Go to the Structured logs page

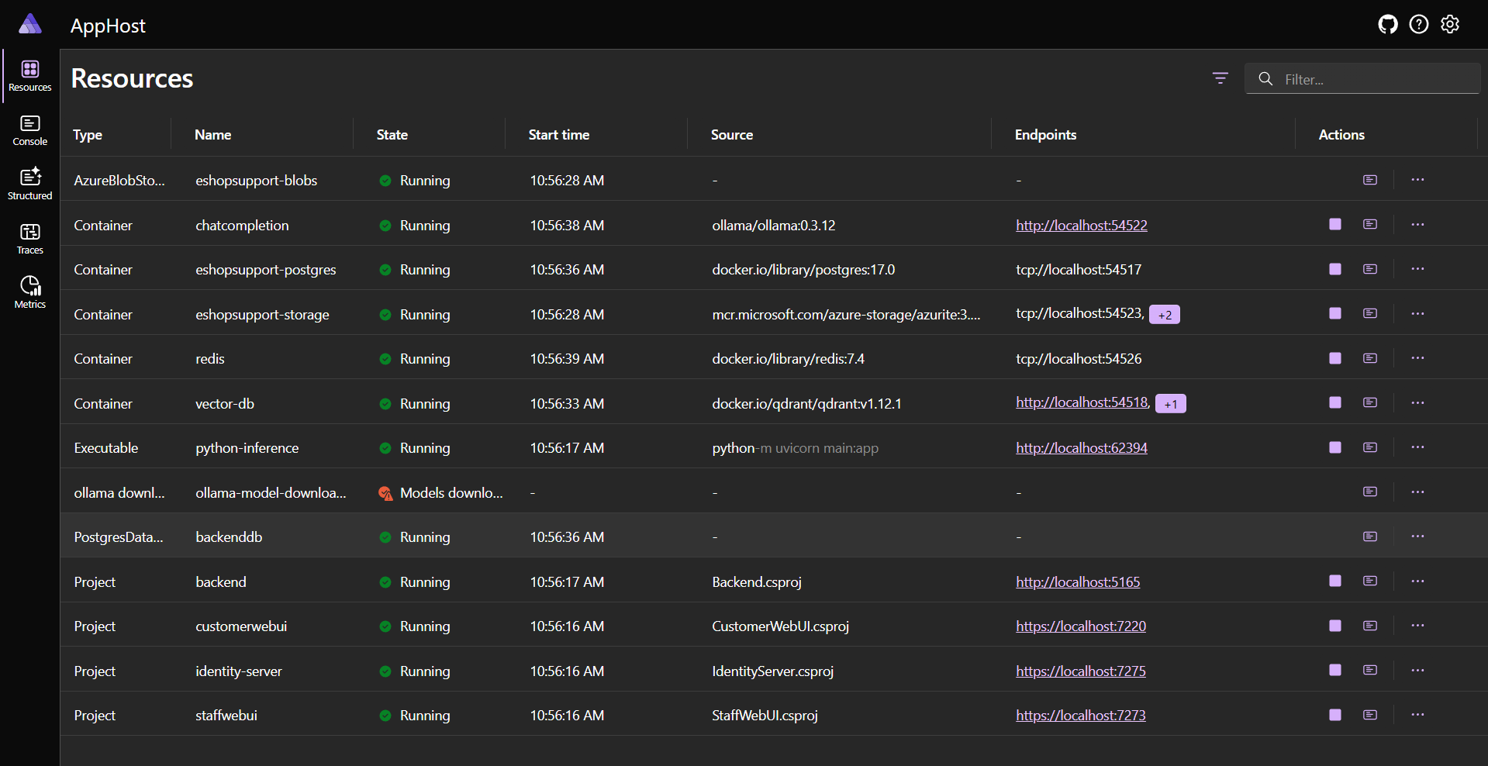[x=30, y=185]
